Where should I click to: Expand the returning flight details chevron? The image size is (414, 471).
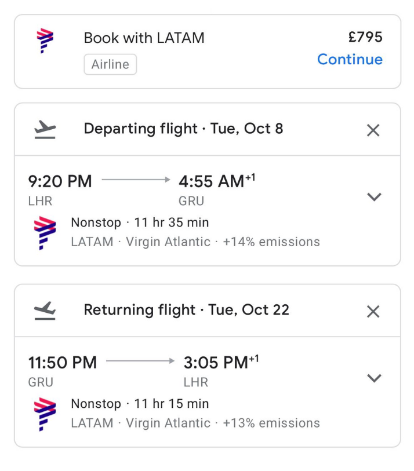[x=375, y=378]
